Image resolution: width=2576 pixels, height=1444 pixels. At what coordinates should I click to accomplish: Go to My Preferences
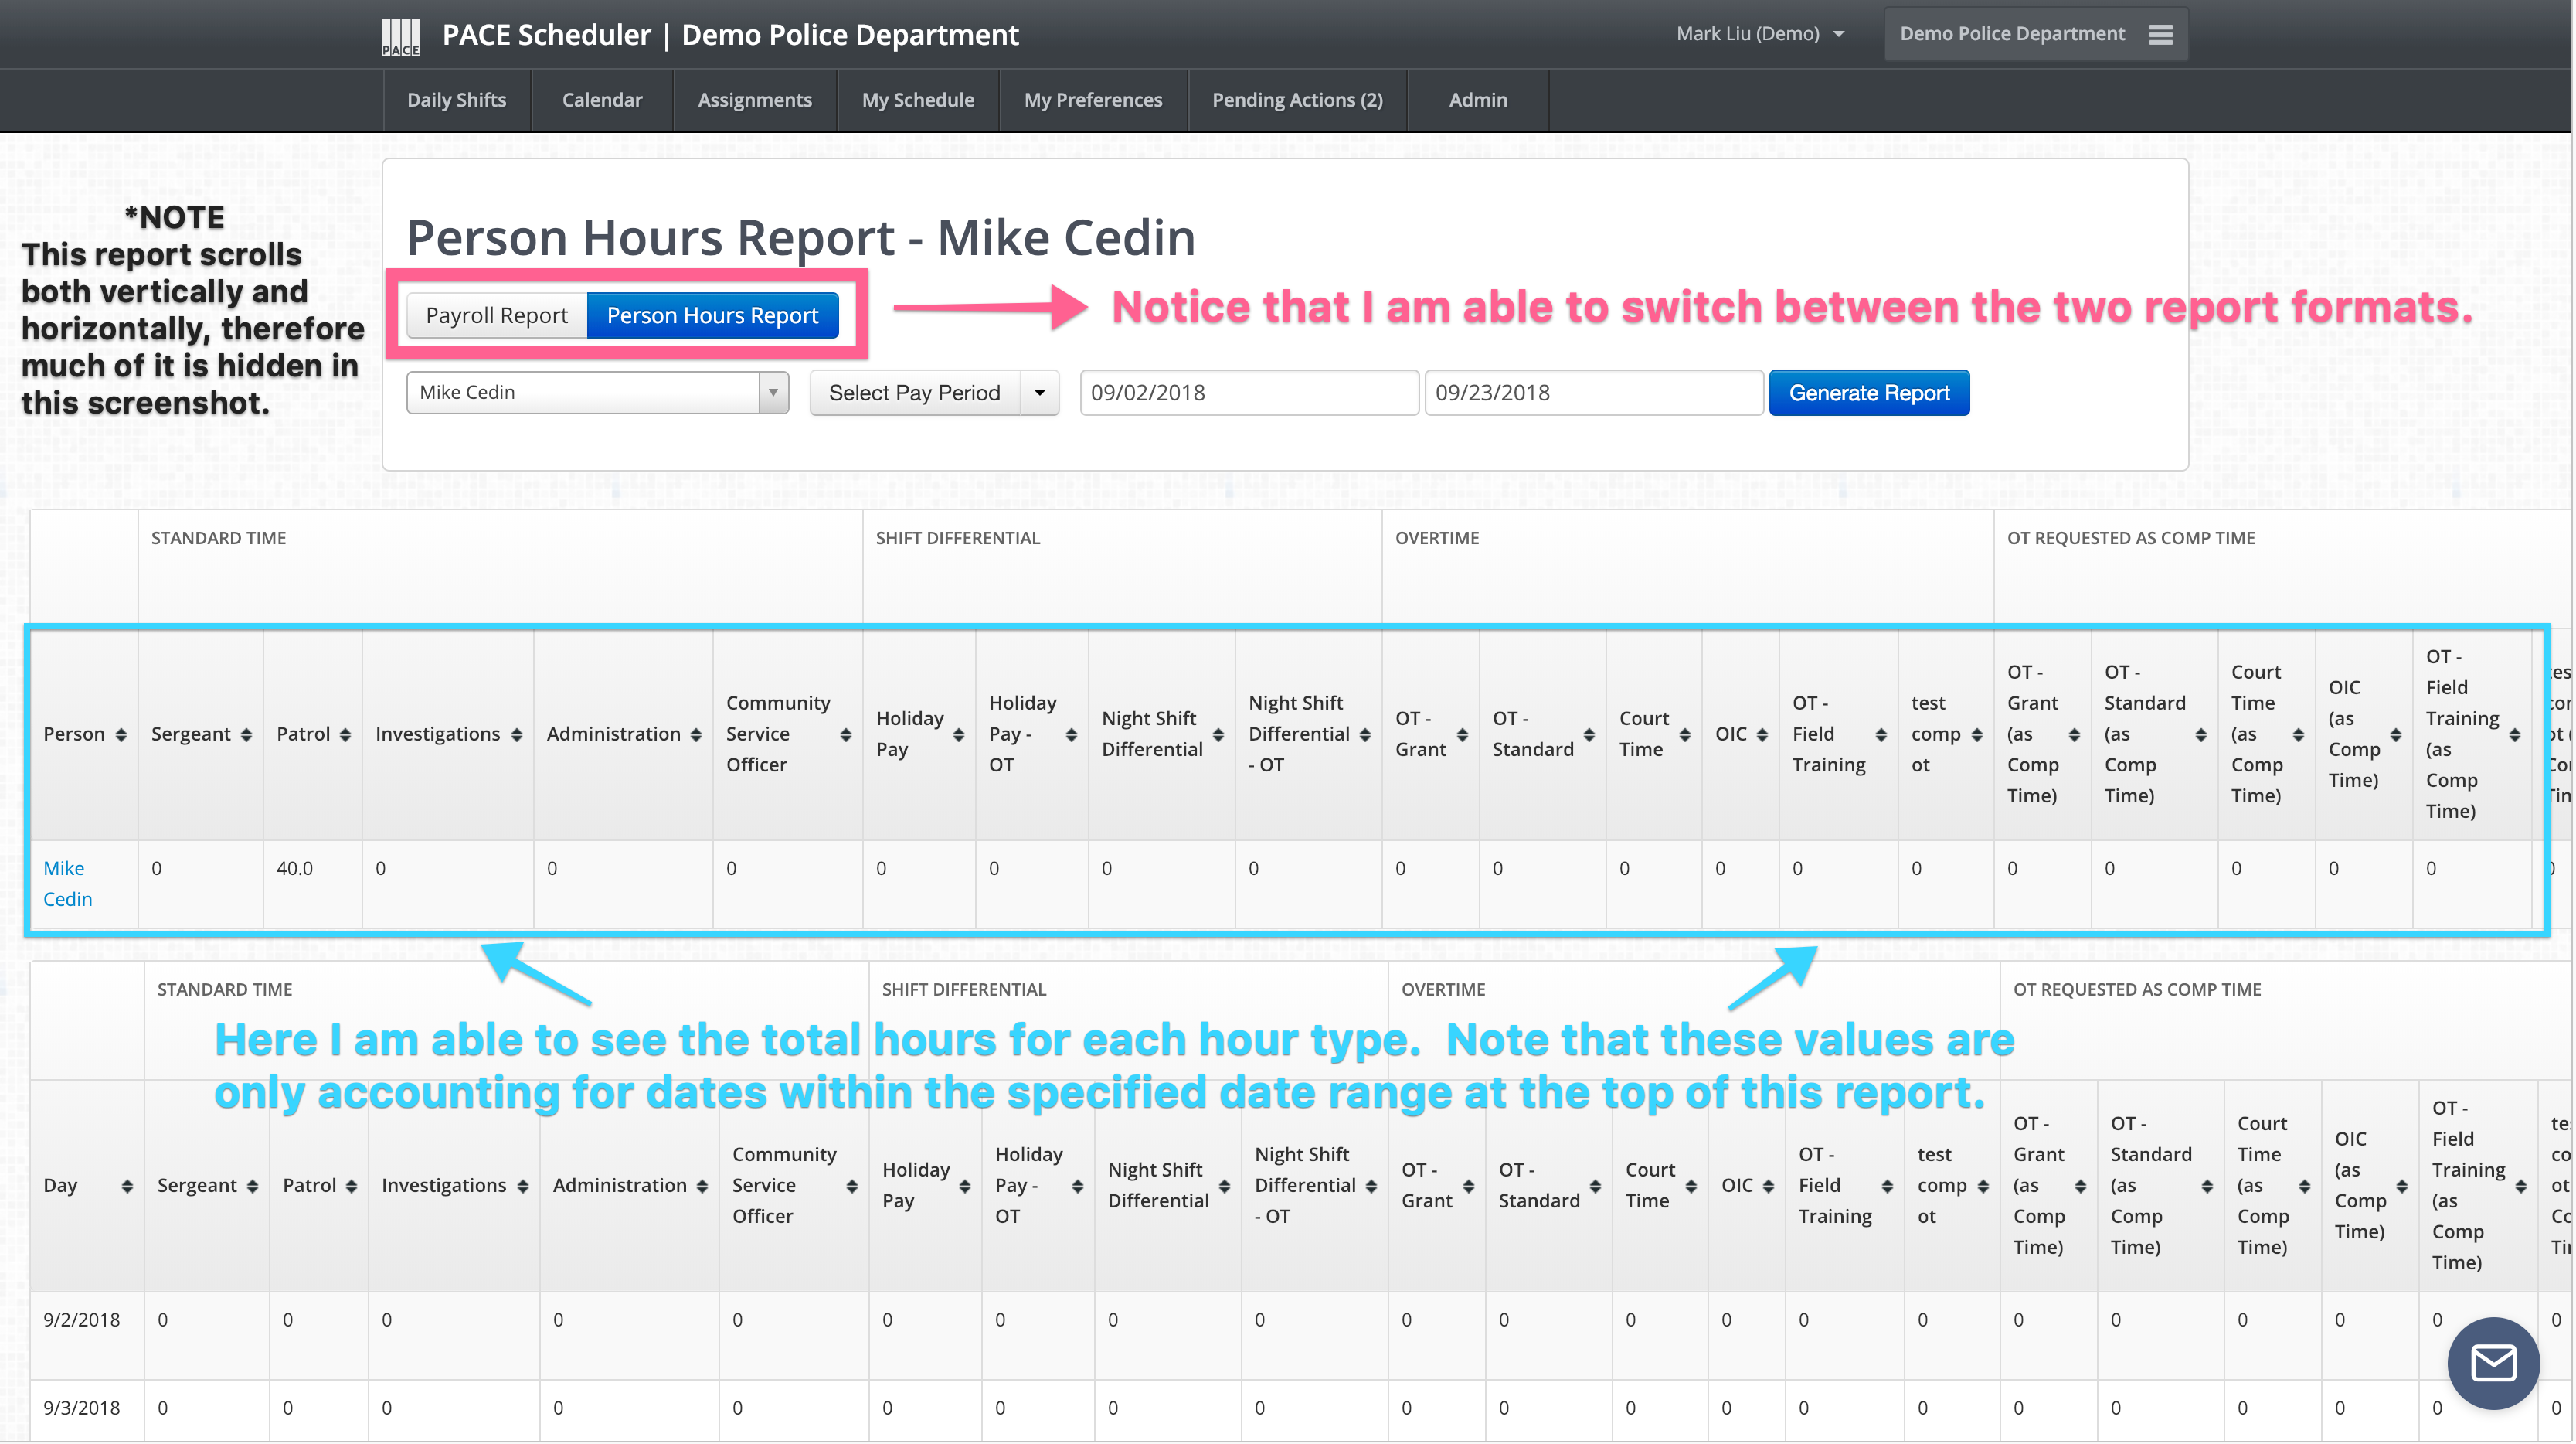point(1093,100)
